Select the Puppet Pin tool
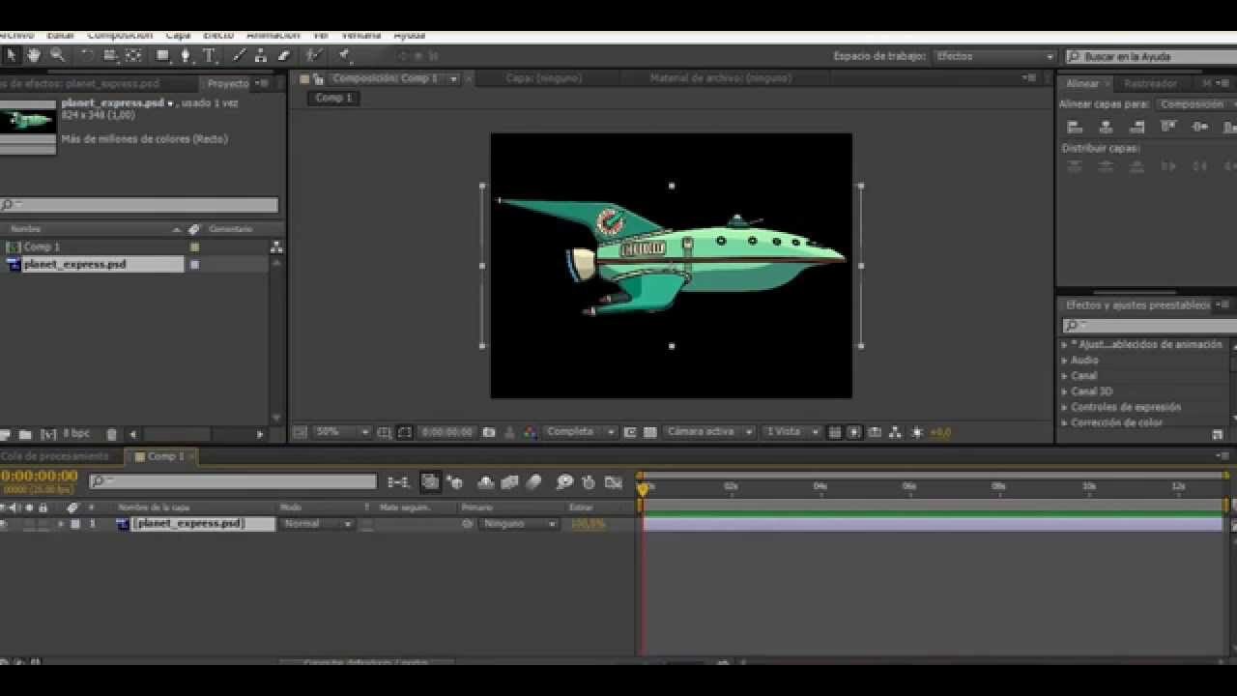 (x=344, y=56)
